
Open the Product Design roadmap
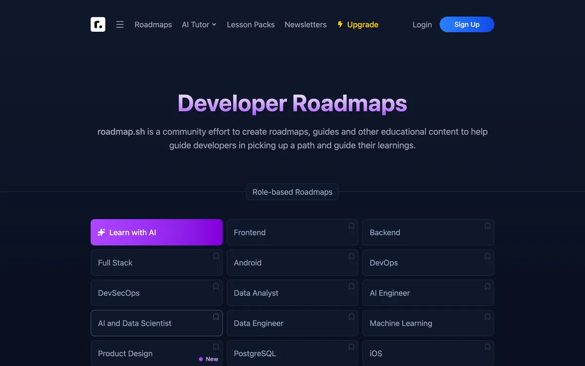156,353
